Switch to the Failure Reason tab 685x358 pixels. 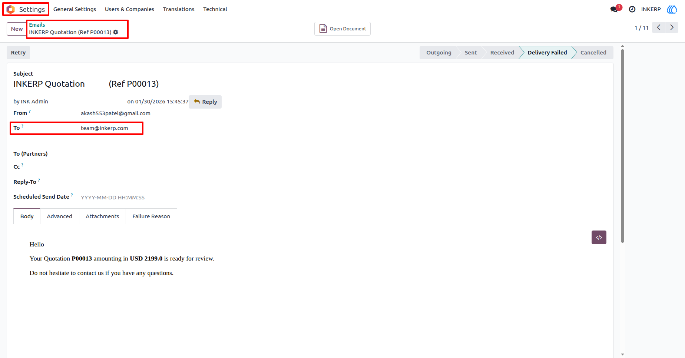[151, 216]
